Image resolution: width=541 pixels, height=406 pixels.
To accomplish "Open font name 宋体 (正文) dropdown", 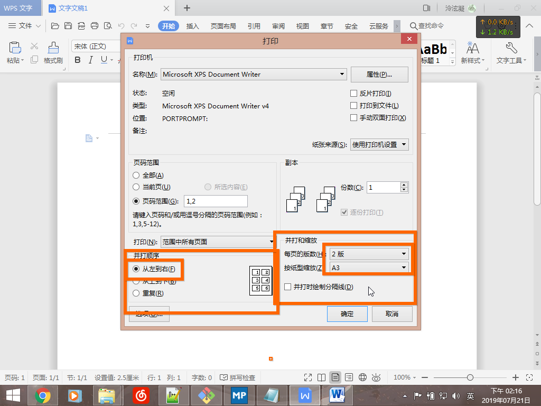I will [96, 46].
